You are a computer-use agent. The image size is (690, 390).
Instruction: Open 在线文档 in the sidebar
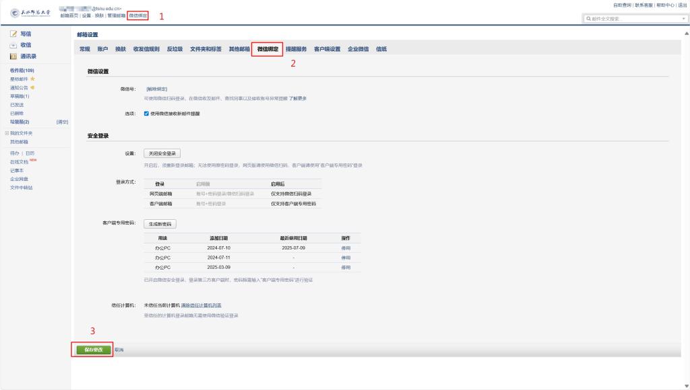pos(19,162)
